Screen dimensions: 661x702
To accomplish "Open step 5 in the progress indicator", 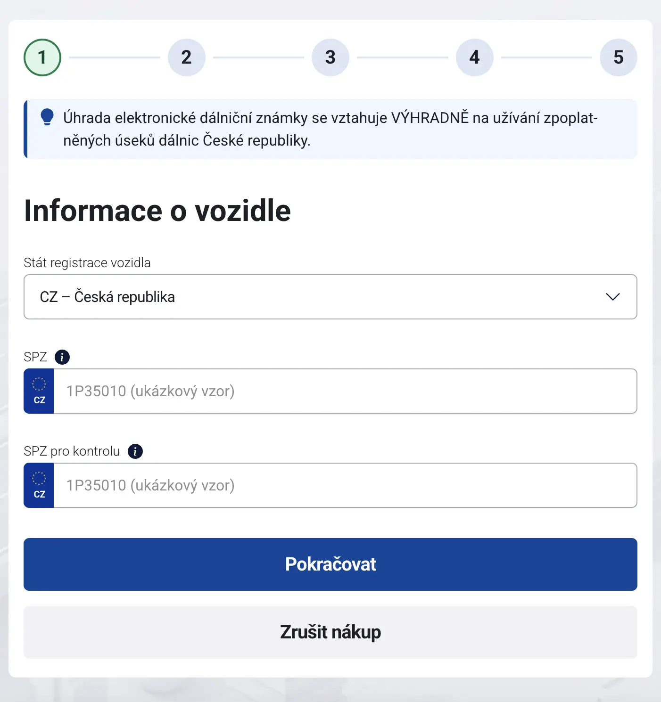I will (619, 57).
